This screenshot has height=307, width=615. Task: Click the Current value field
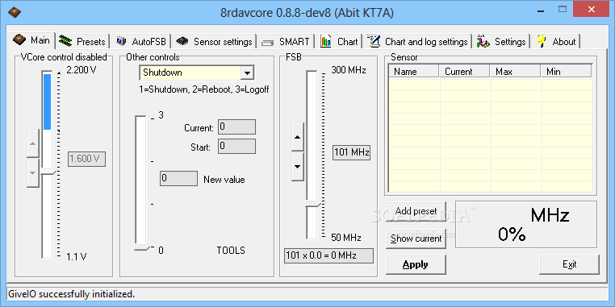coord(236,127)
